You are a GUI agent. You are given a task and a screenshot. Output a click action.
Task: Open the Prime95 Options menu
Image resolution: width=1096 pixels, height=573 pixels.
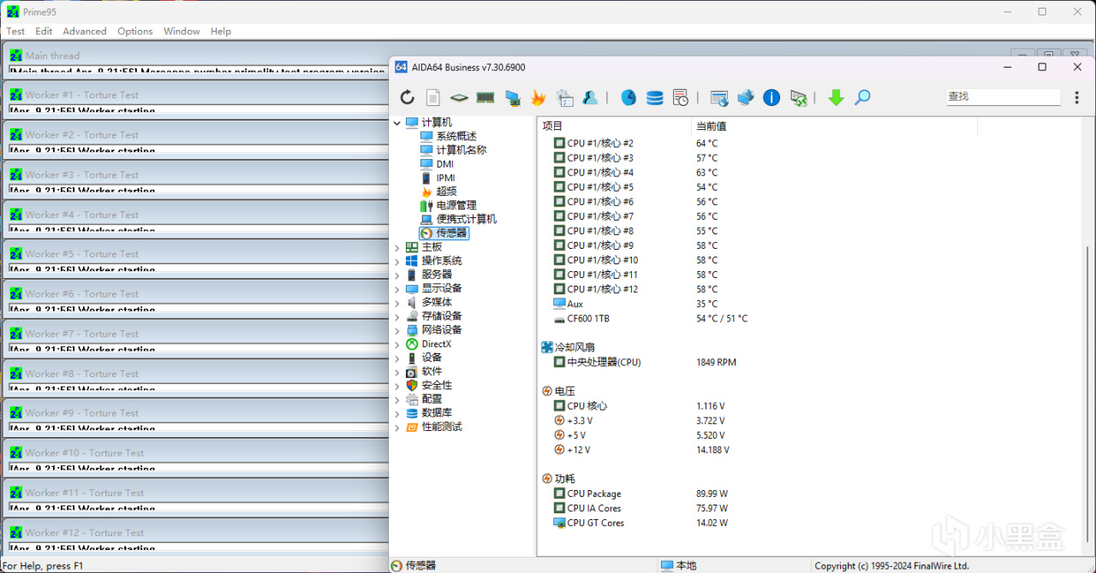[x=135, y=31]
